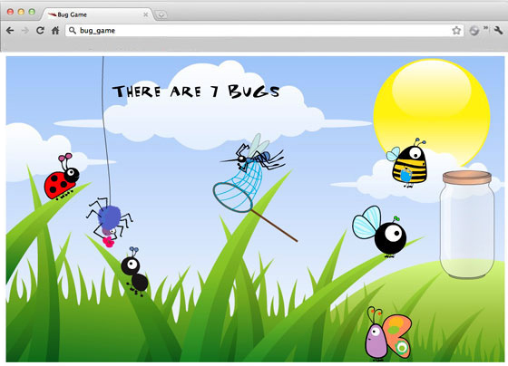Click the empty glass jar

point(467,225)
